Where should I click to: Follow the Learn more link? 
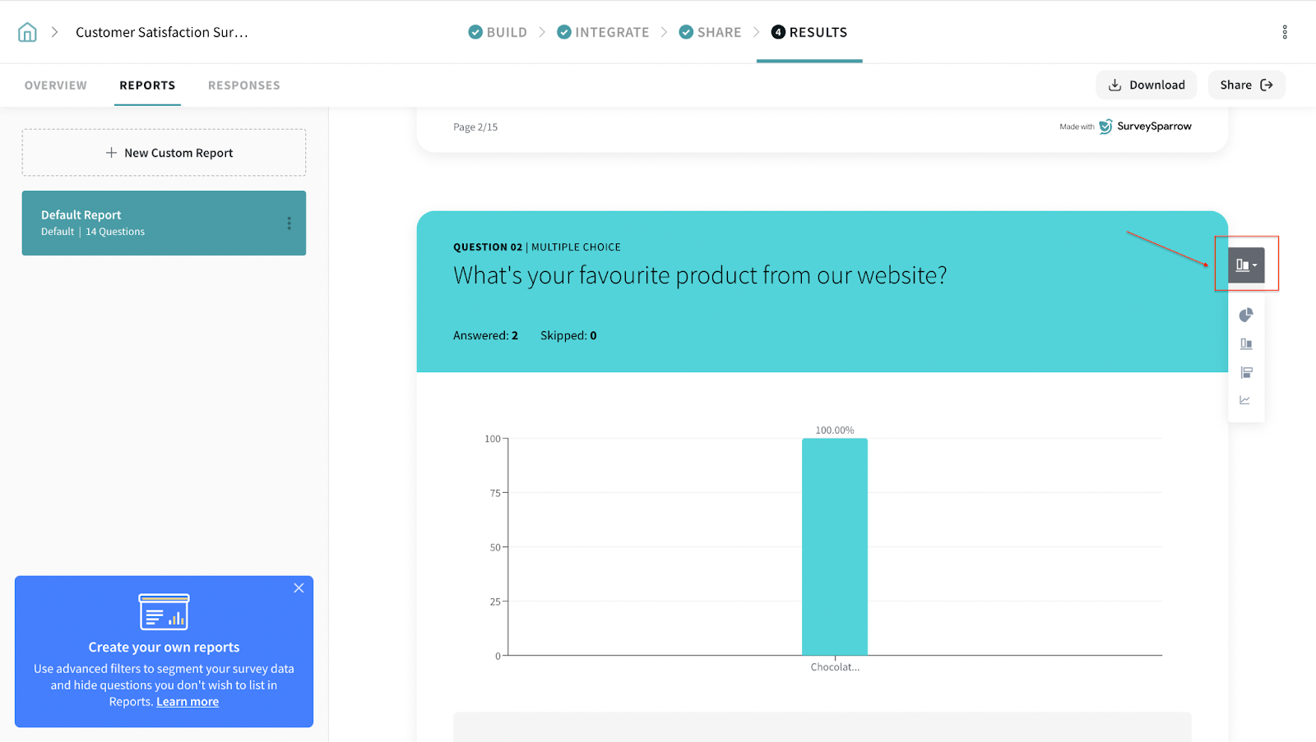[188, 702]
